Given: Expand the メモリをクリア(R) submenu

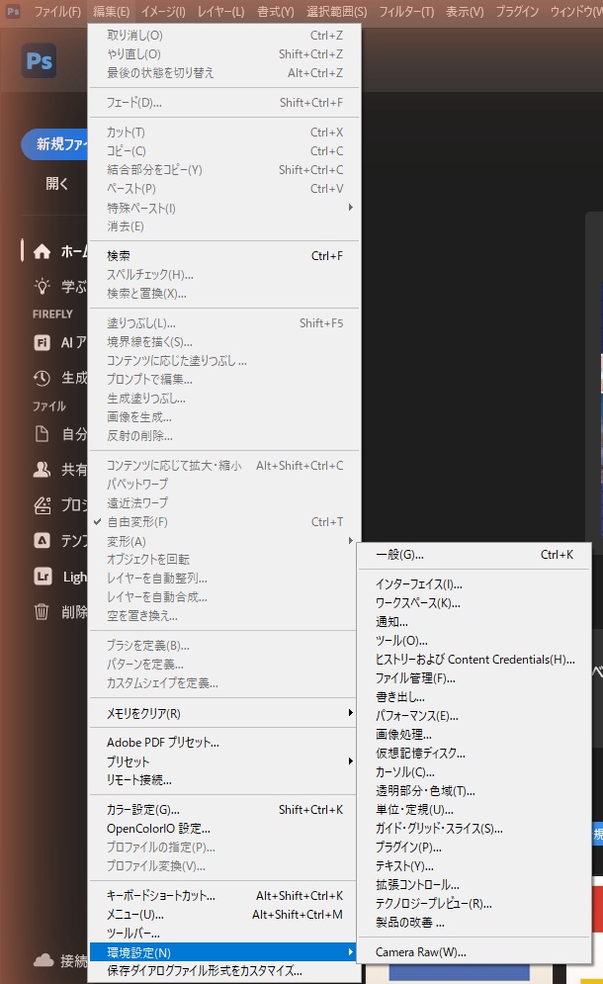Looking at the screenshot, I should [x=224, y=714].
